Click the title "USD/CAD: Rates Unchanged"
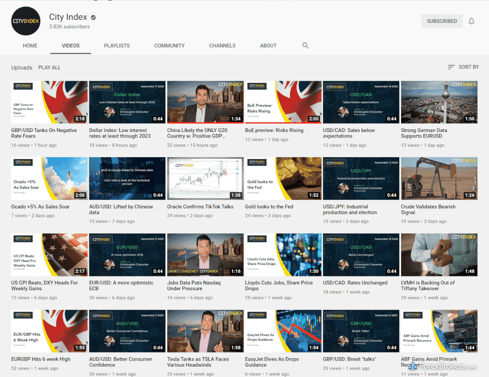489x377 pixels. pyautogui.click(x=355, y=283)
